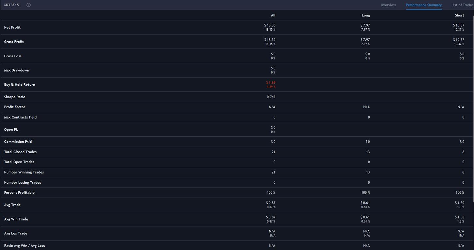Click the Short column header

(459, 15)
